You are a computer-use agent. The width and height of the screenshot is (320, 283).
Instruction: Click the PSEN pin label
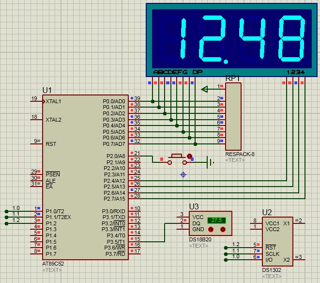53,174
